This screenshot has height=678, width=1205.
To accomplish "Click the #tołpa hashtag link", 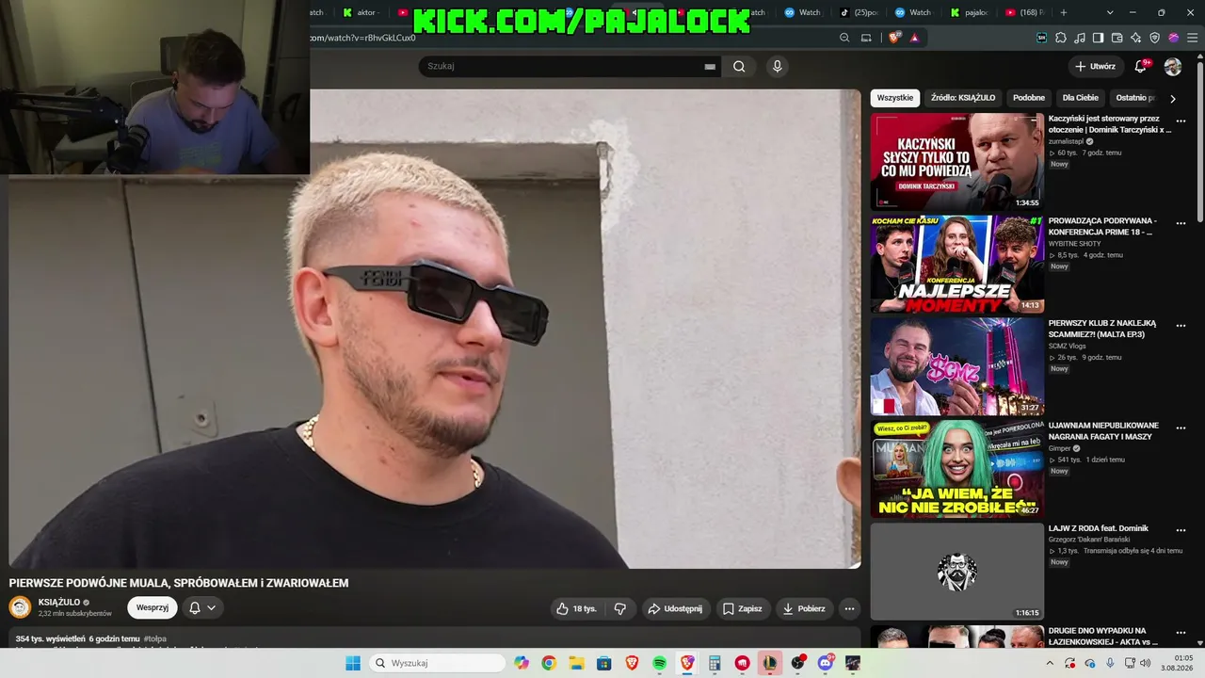I will (x=155, y=638).
